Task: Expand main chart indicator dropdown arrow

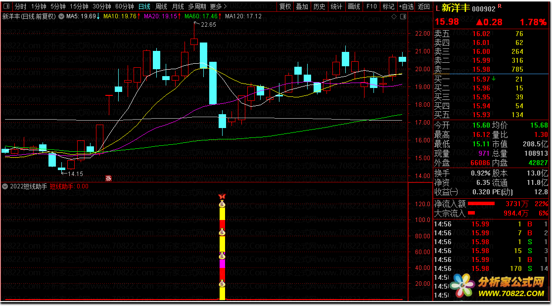Action: (61, 16)
